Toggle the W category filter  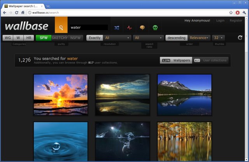(18, 38)
